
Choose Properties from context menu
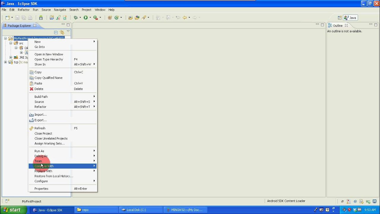point(62,189)
